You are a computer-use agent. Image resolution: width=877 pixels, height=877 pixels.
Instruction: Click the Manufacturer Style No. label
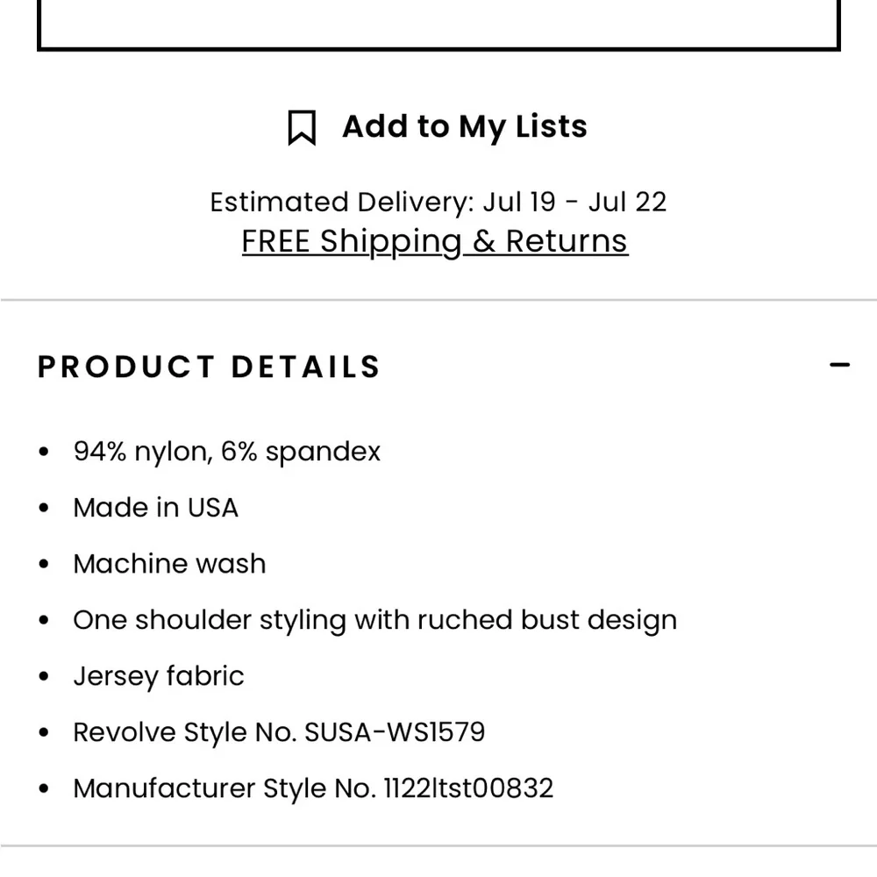[225, 788]
